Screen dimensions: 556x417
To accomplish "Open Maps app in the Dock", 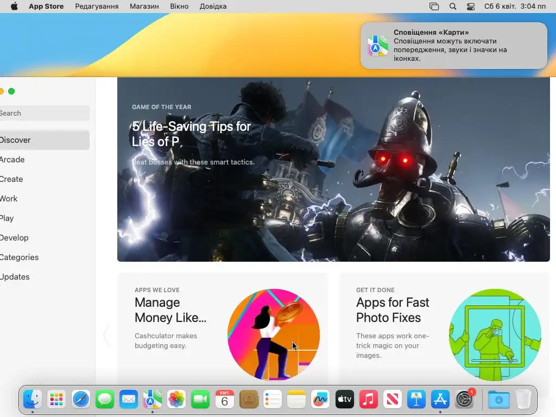I will pyautogui.click(x=153, y=400).
